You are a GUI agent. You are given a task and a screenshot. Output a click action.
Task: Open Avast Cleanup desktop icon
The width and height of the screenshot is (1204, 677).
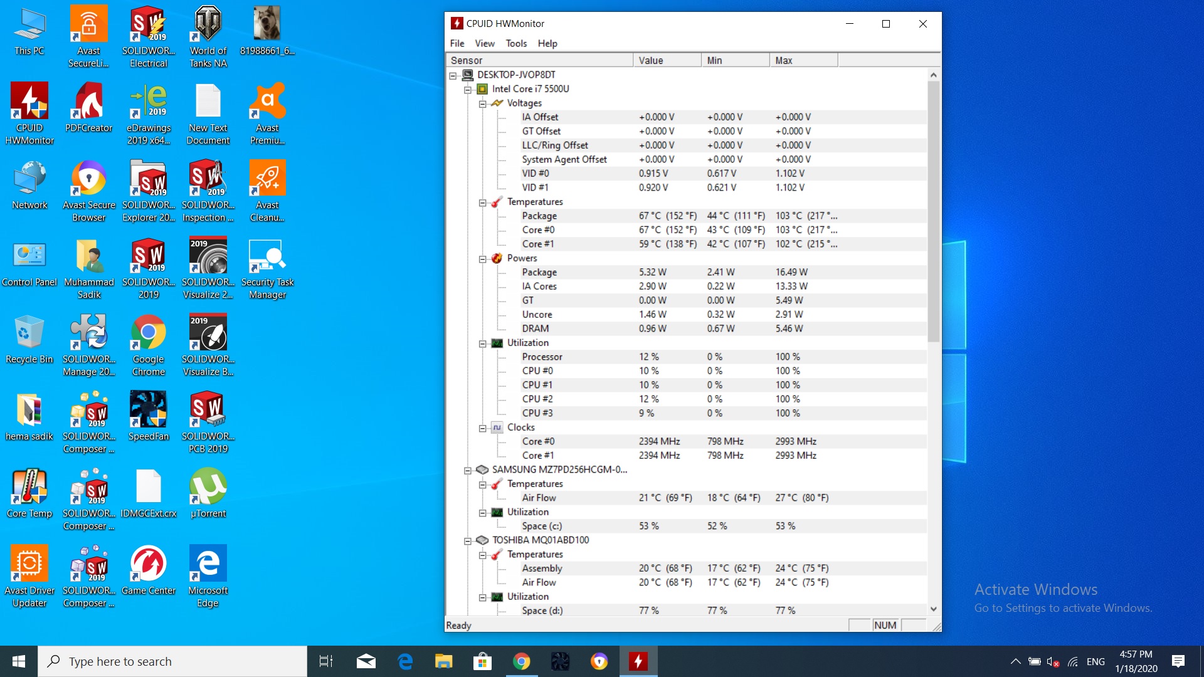pyautogui.click(x=268, y=191)
